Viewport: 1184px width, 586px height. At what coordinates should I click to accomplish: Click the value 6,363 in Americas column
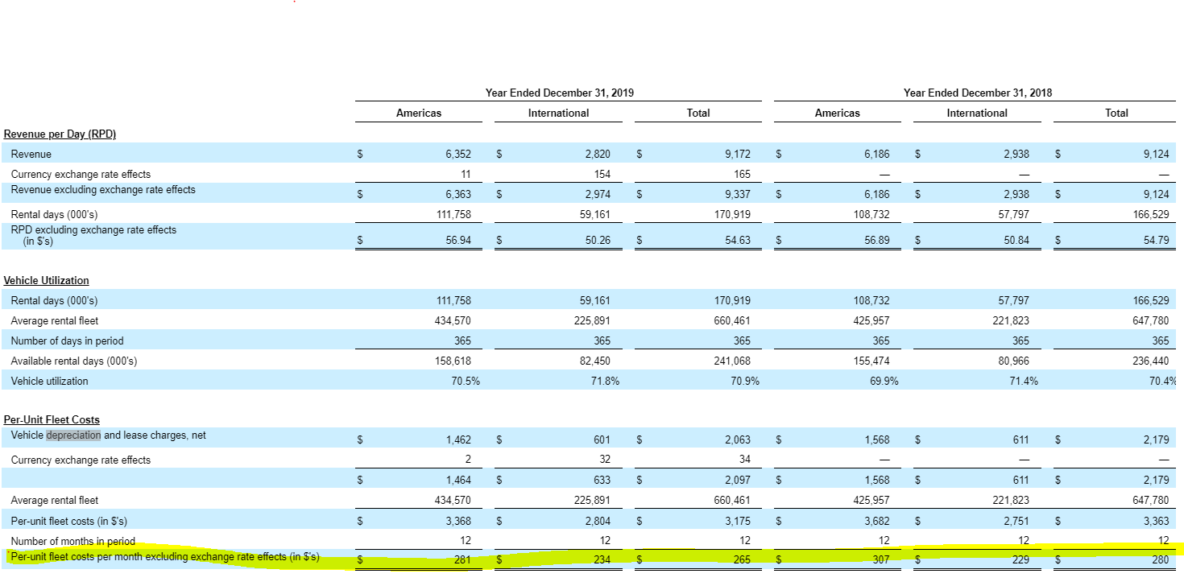point(457,194)
